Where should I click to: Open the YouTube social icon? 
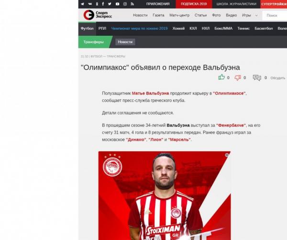pyautogui.click(x=118, y=4)
